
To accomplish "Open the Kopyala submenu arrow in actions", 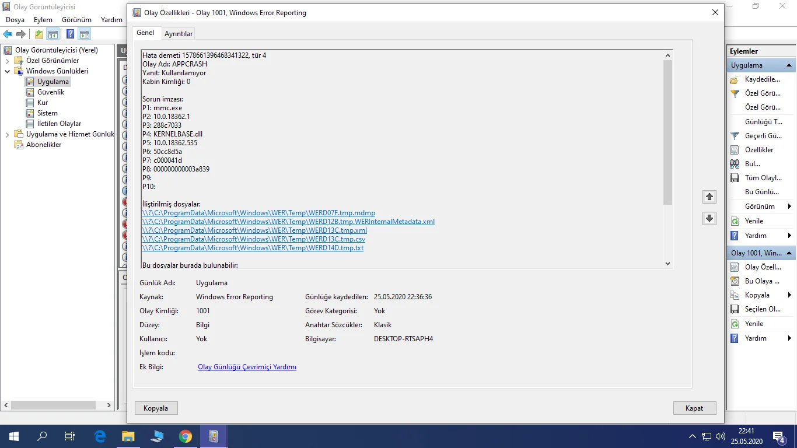I will tap(789, 295).
